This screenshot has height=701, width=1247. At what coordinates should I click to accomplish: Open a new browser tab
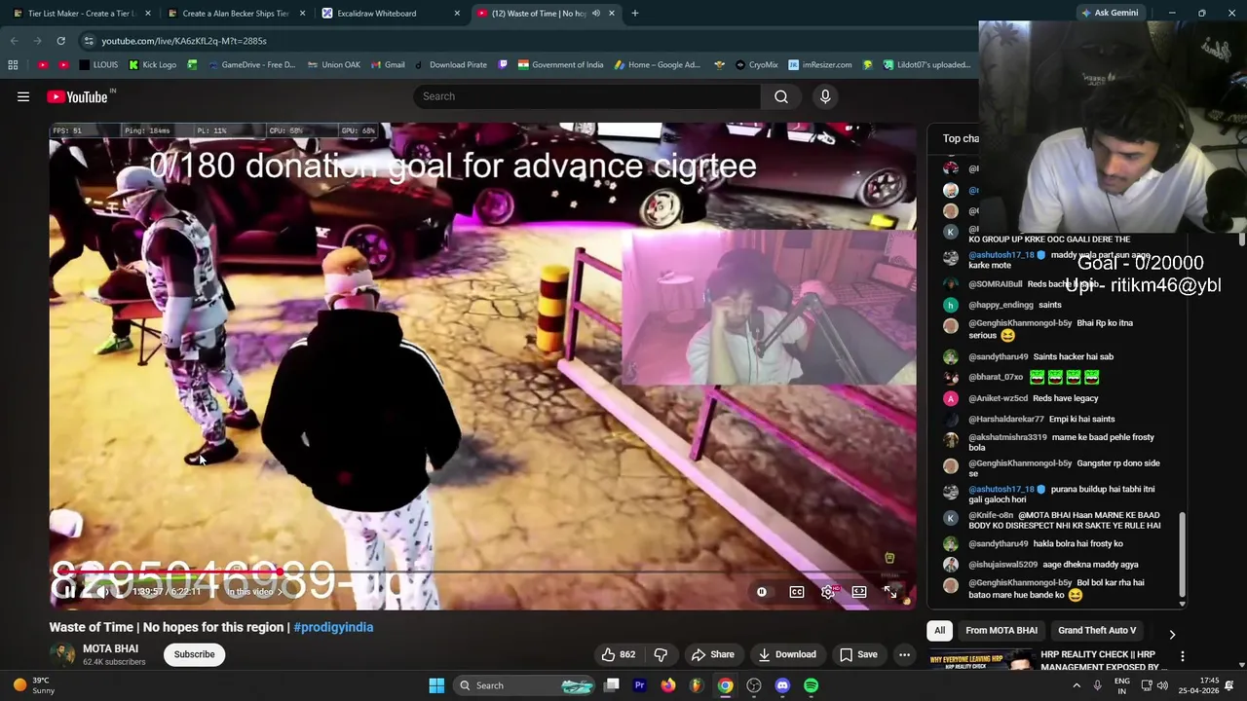pos(635,14)
